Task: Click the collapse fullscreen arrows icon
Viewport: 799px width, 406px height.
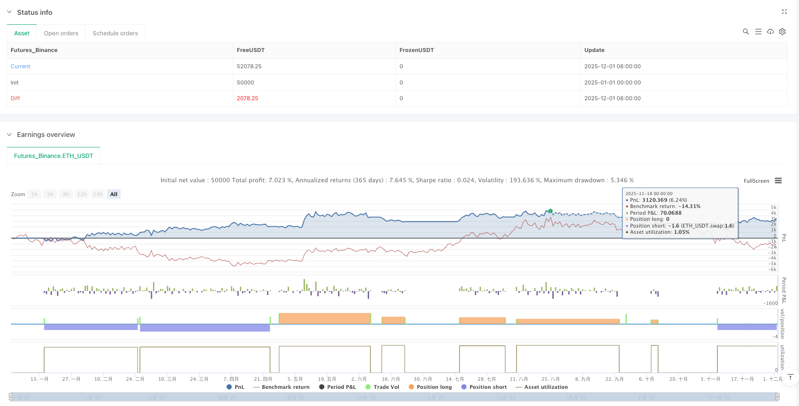Action: [x=784, y=12]
